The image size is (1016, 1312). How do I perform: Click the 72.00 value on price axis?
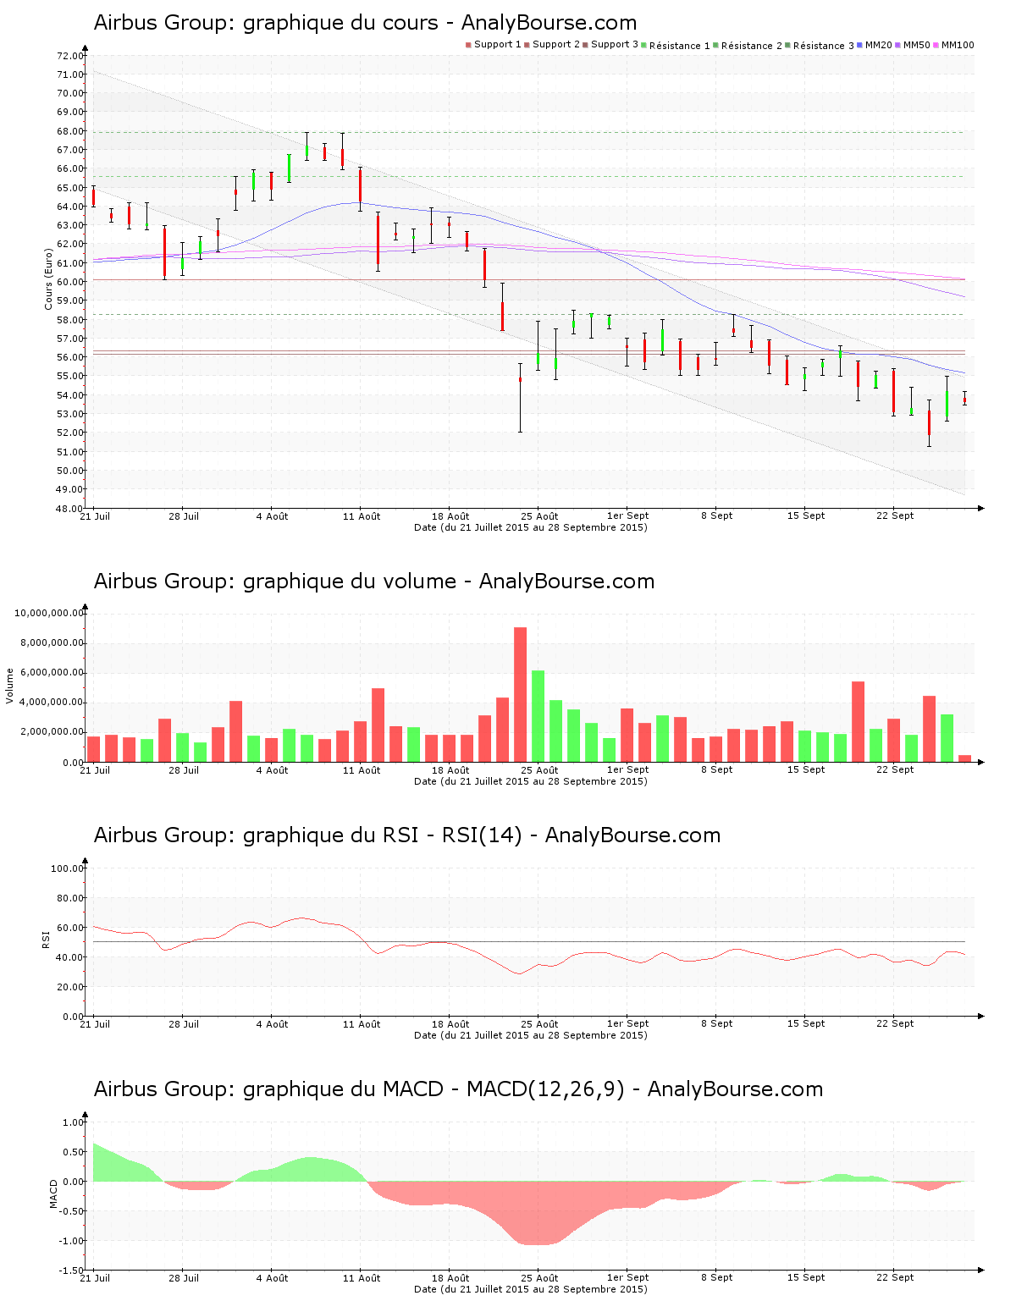[x=70, y=56]
